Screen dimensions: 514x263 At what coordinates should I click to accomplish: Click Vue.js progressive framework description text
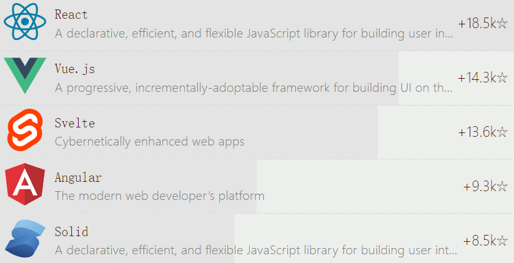(x=253, y=87)
